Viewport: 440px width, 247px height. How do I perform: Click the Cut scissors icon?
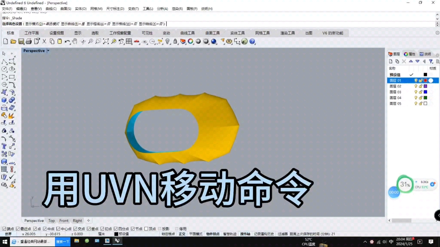[x=44, y=42]
